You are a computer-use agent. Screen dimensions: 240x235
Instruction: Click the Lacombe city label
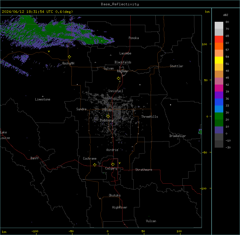[x=125, y=53]
